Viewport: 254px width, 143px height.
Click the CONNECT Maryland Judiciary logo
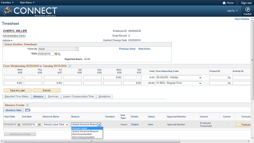tap(29, 11)
